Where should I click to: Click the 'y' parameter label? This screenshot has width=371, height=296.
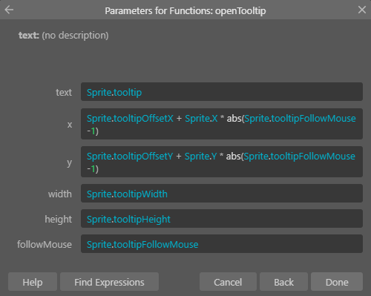(x=70, y=163)
